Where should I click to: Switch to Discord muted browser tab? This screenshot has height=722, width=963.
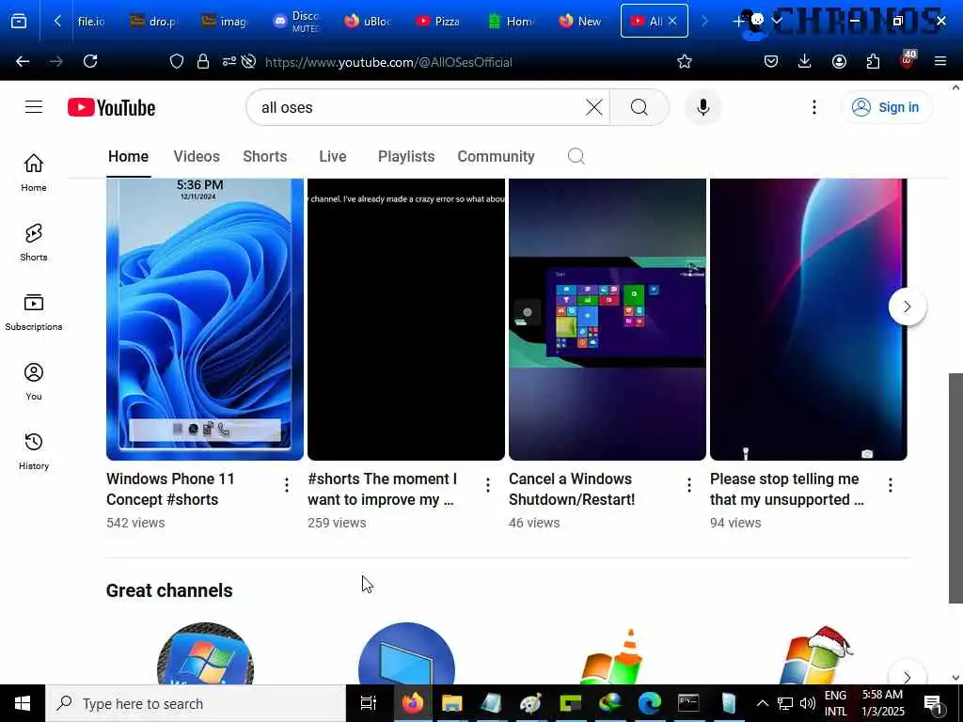pyautogui.click(x=296, y=22)
